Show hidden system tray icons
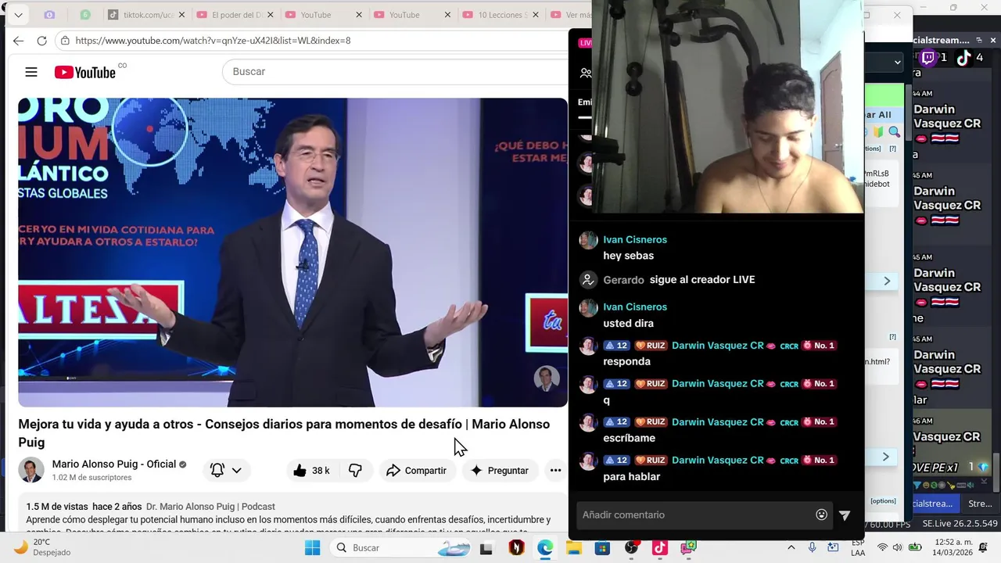Viewport: 1001px width, 563px height. click(791, 547)
